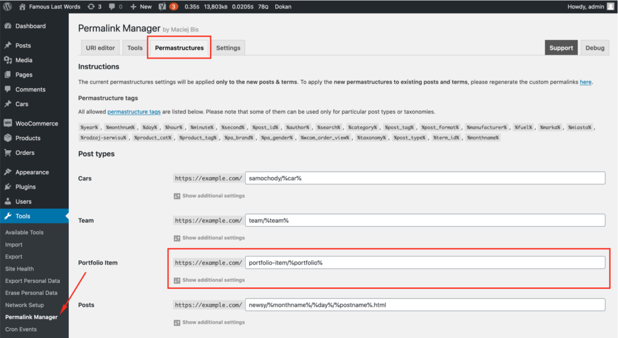Open the Dashboard menu label
This screenshot has width=618, height=338.
point(30,26)
